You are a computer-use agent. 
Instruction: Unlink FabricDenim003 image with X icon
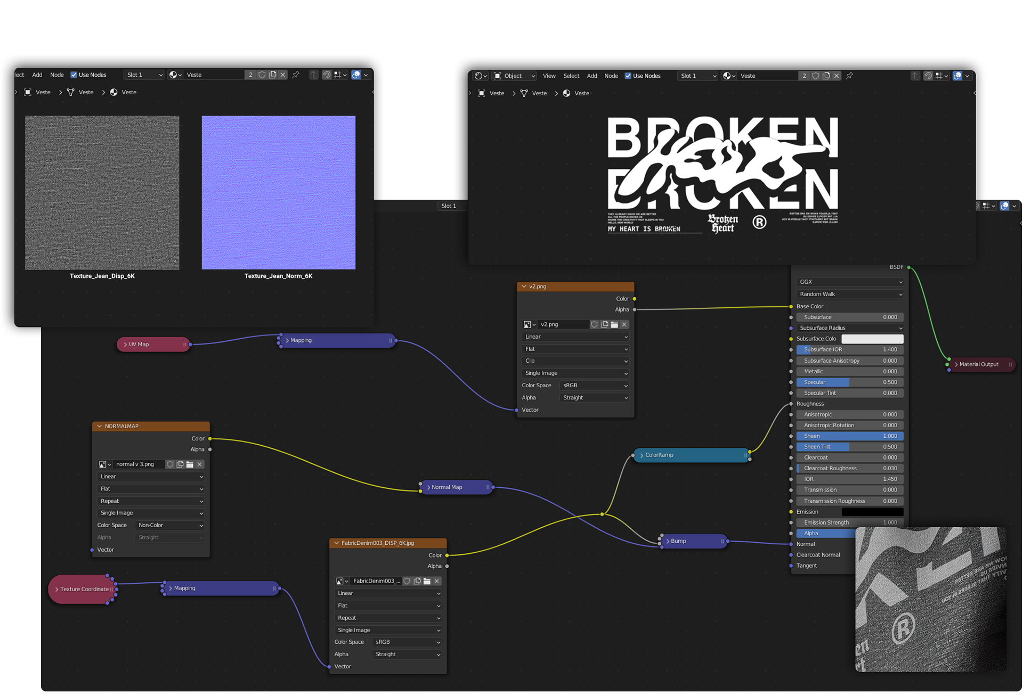[437, 581]
